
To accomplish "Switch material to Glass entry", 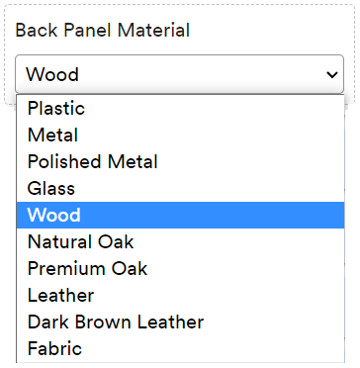I will (x=180, y=188).
